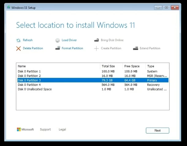Viewport: 187px width, 146px height.
Task: Click the Extend Partition icon
Action: 135,48
